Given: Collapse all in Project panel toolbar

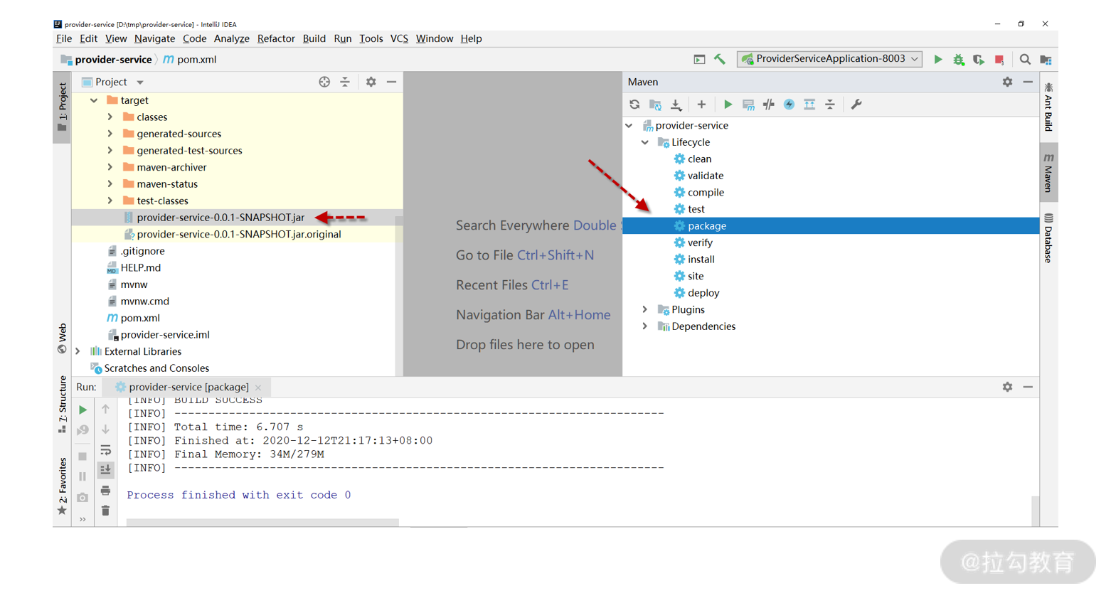Looking at the screenshot, I should 345,82.
